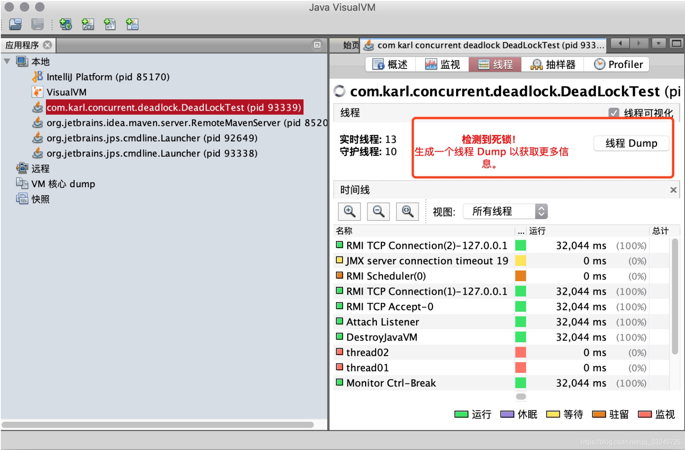
Task: Select RemoteMavenServer application node
Action: tap(180, 123)
